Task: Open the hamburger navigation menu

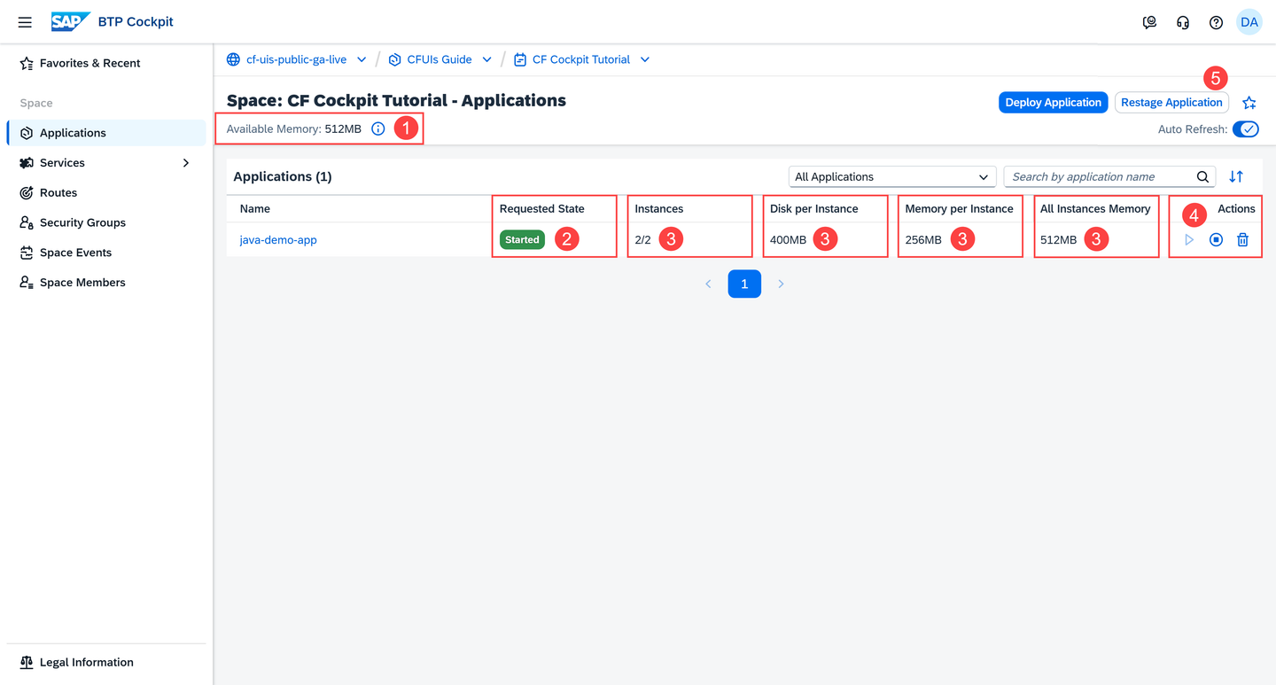Action: pyautogui.click(x=25, y=22)
